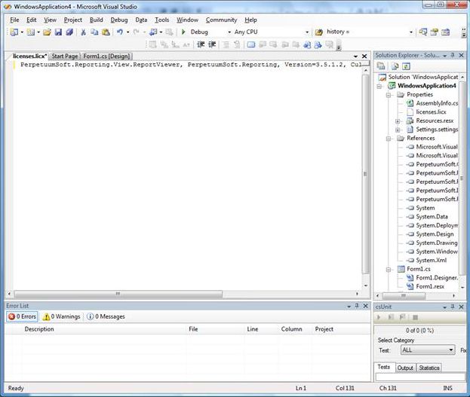Viewport: 470px width, 397px height.
Task: Pin the Error List panel with pushpin icon
Action: point(357,306)
